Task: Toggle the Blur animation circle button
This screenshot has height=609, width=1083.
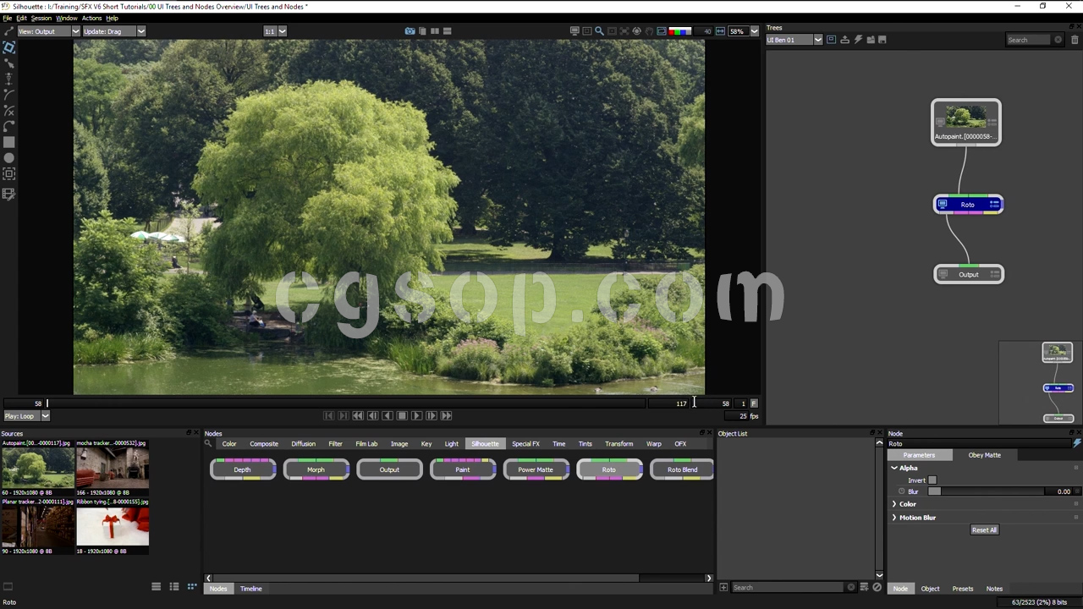Action: tap(902, 491)
